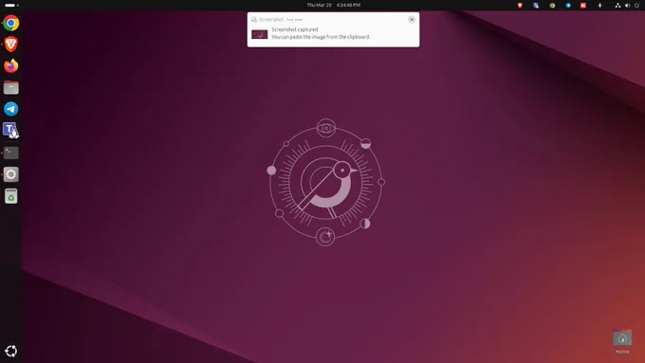
Task: Open the Activities workspace indicator
Action: click(x=11, y=5)
